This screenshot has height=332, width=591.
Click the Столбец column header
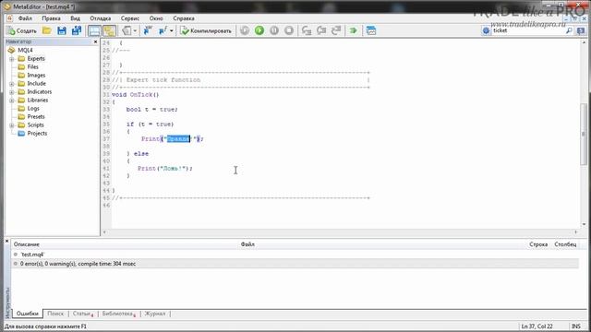point(565,244)
